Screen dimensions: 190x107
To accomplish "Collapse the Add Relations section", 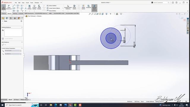I will click(x=22, y=42).
